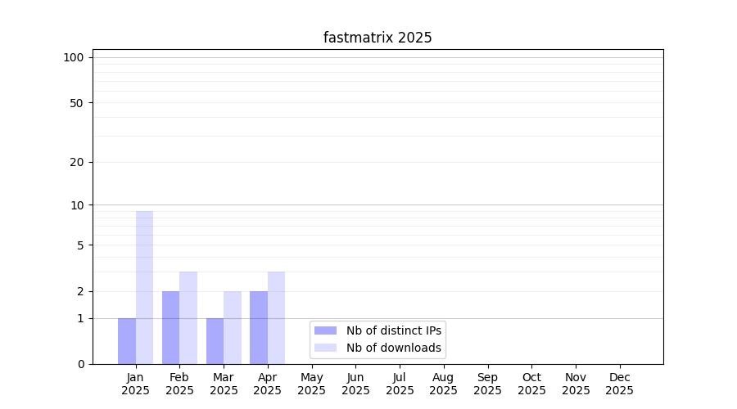Select the 'Nb of downloads' legend label

point(393,348)
